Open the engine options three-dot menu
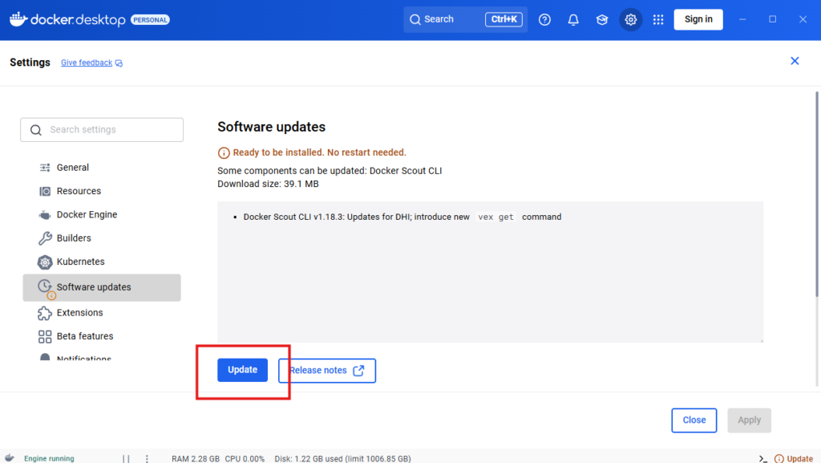The height and width of the screenshot is (463, 821). point(148,459)
